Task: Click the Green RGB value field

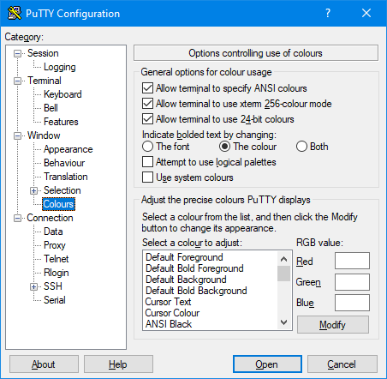Action: pos(352,282)
